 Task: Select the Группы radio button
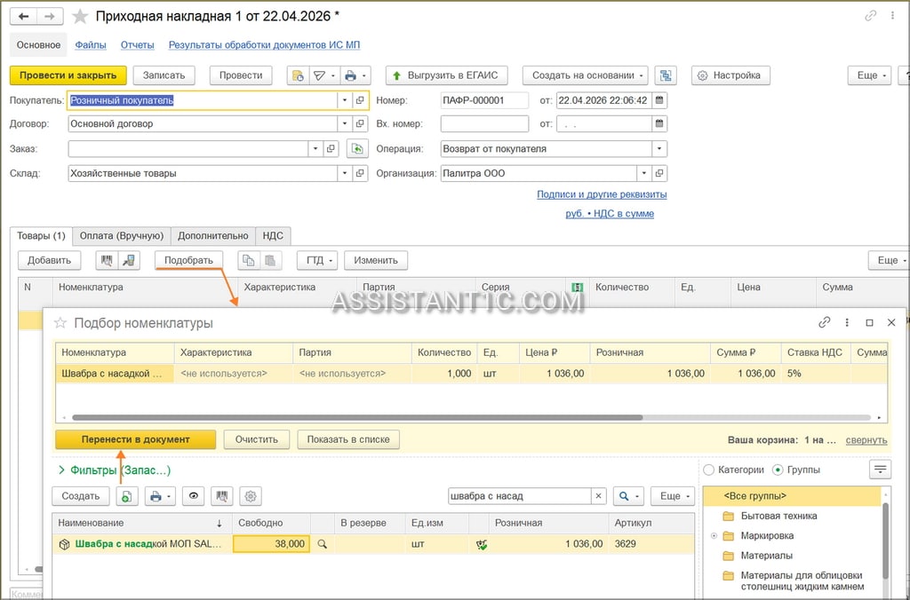(778, 470)
